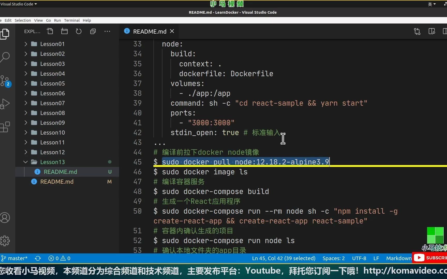Change end of line sequence LF
This screenshot has height=279, width=447.
click(376, 258)
